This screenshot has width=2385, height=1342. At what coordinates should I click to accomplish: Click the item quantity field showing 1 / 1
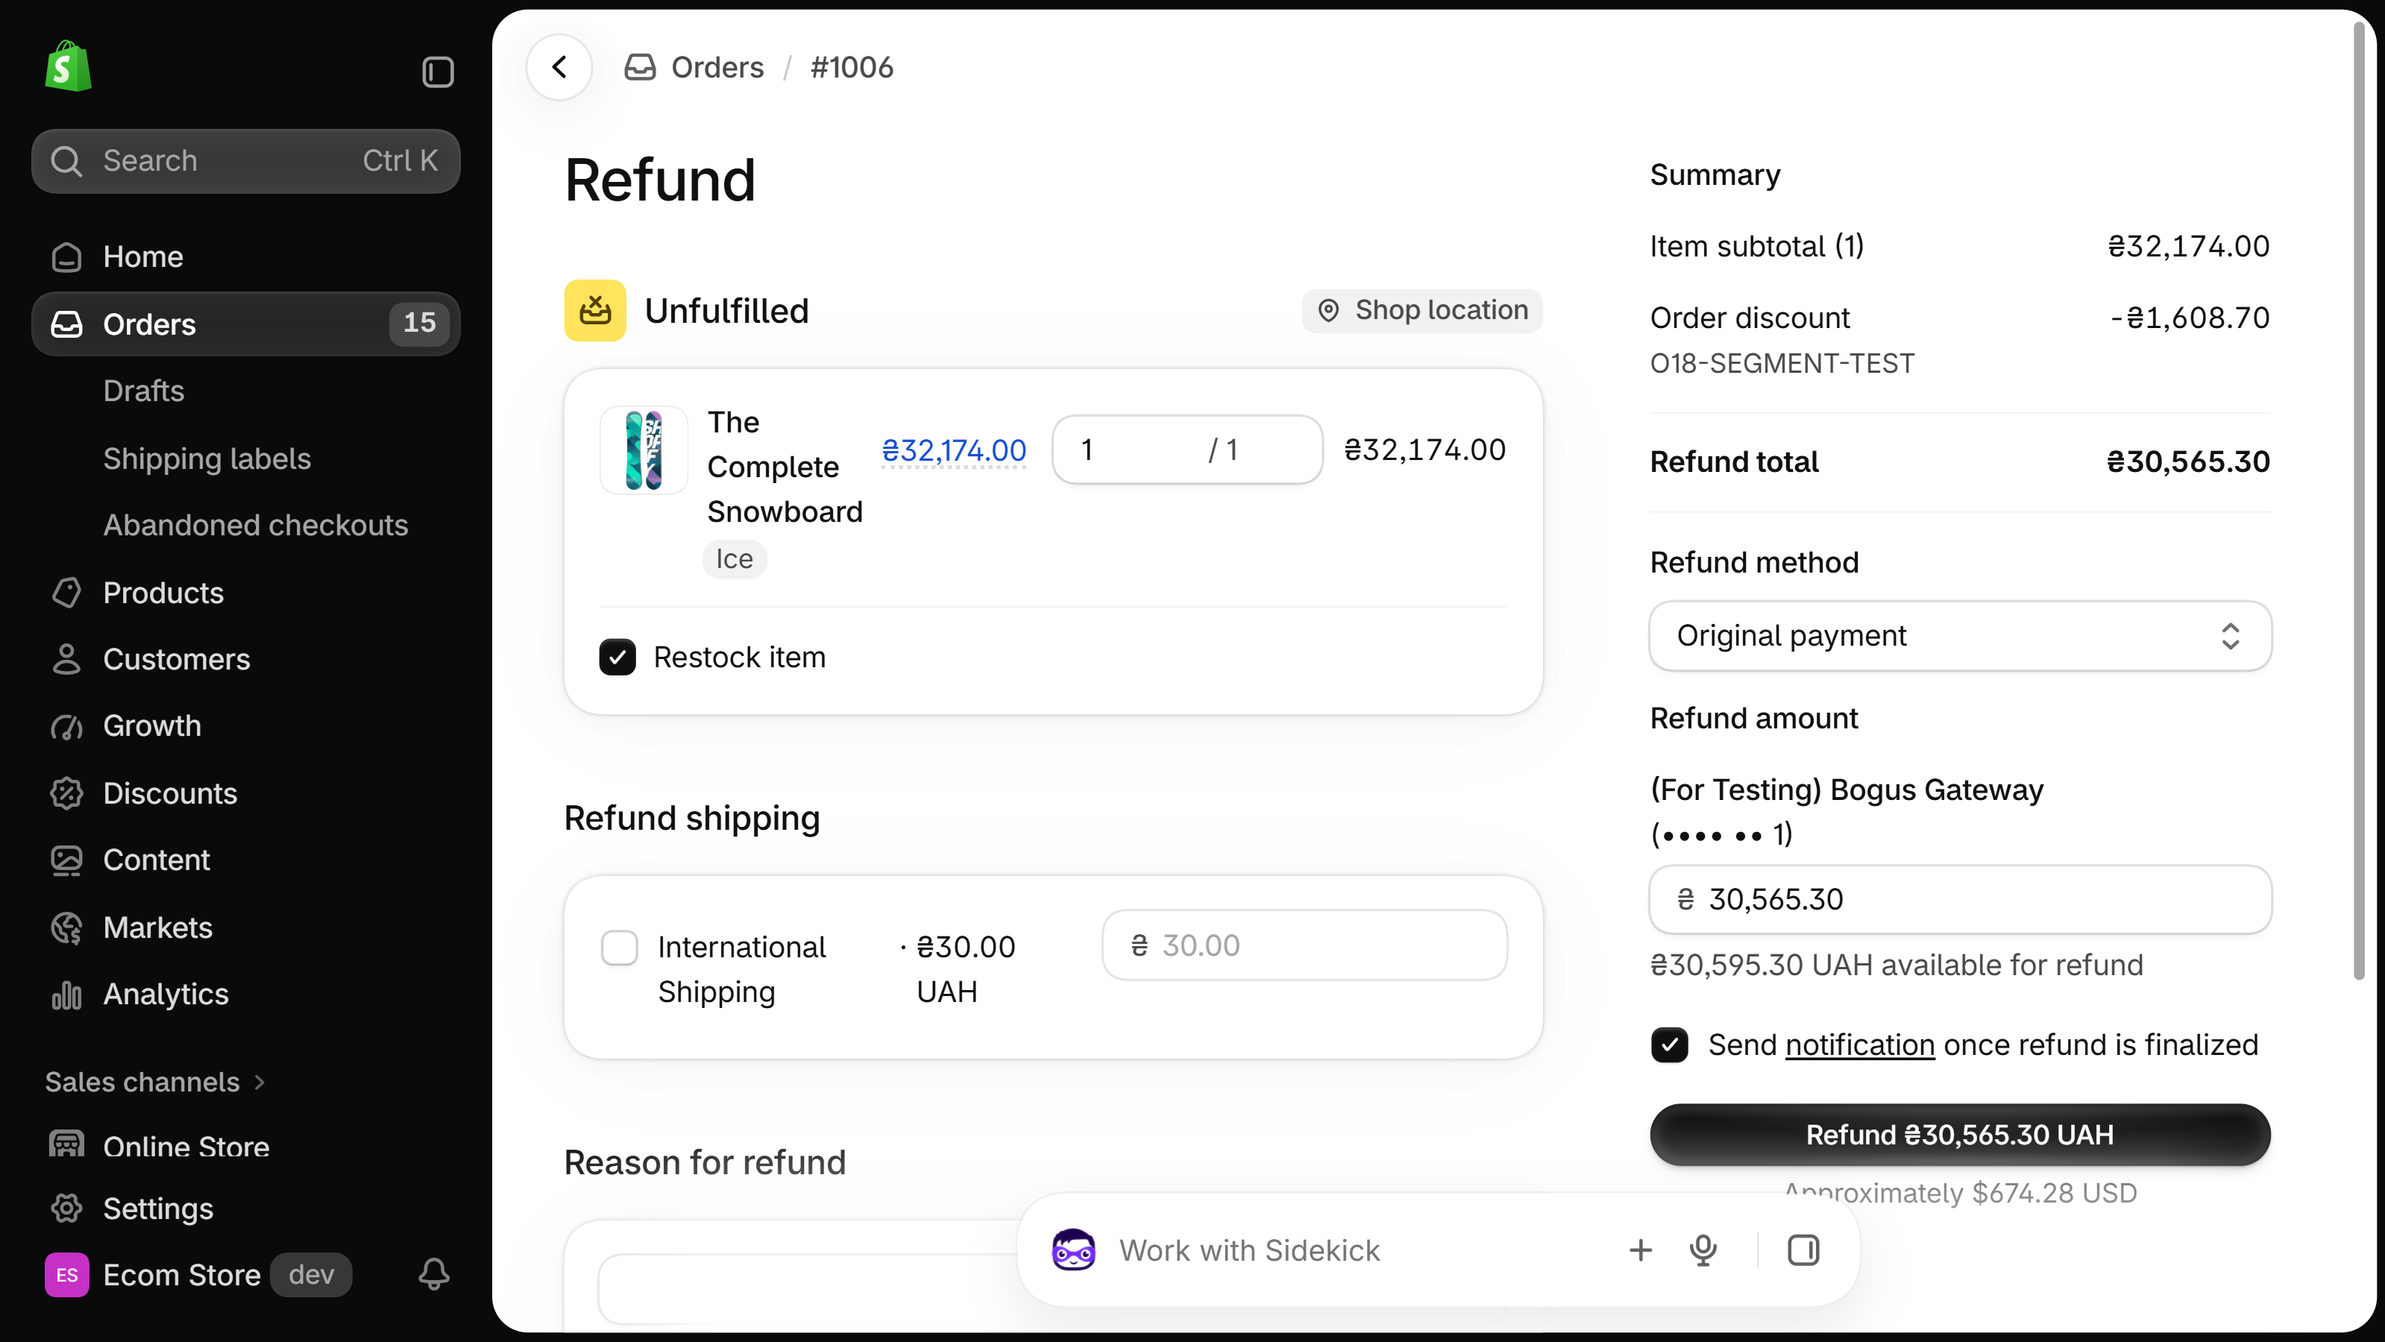tap(1188, 450)
